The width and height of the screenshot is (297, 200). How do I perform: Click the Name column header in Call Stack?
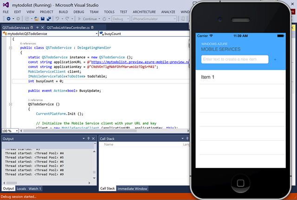coord(109,144)
